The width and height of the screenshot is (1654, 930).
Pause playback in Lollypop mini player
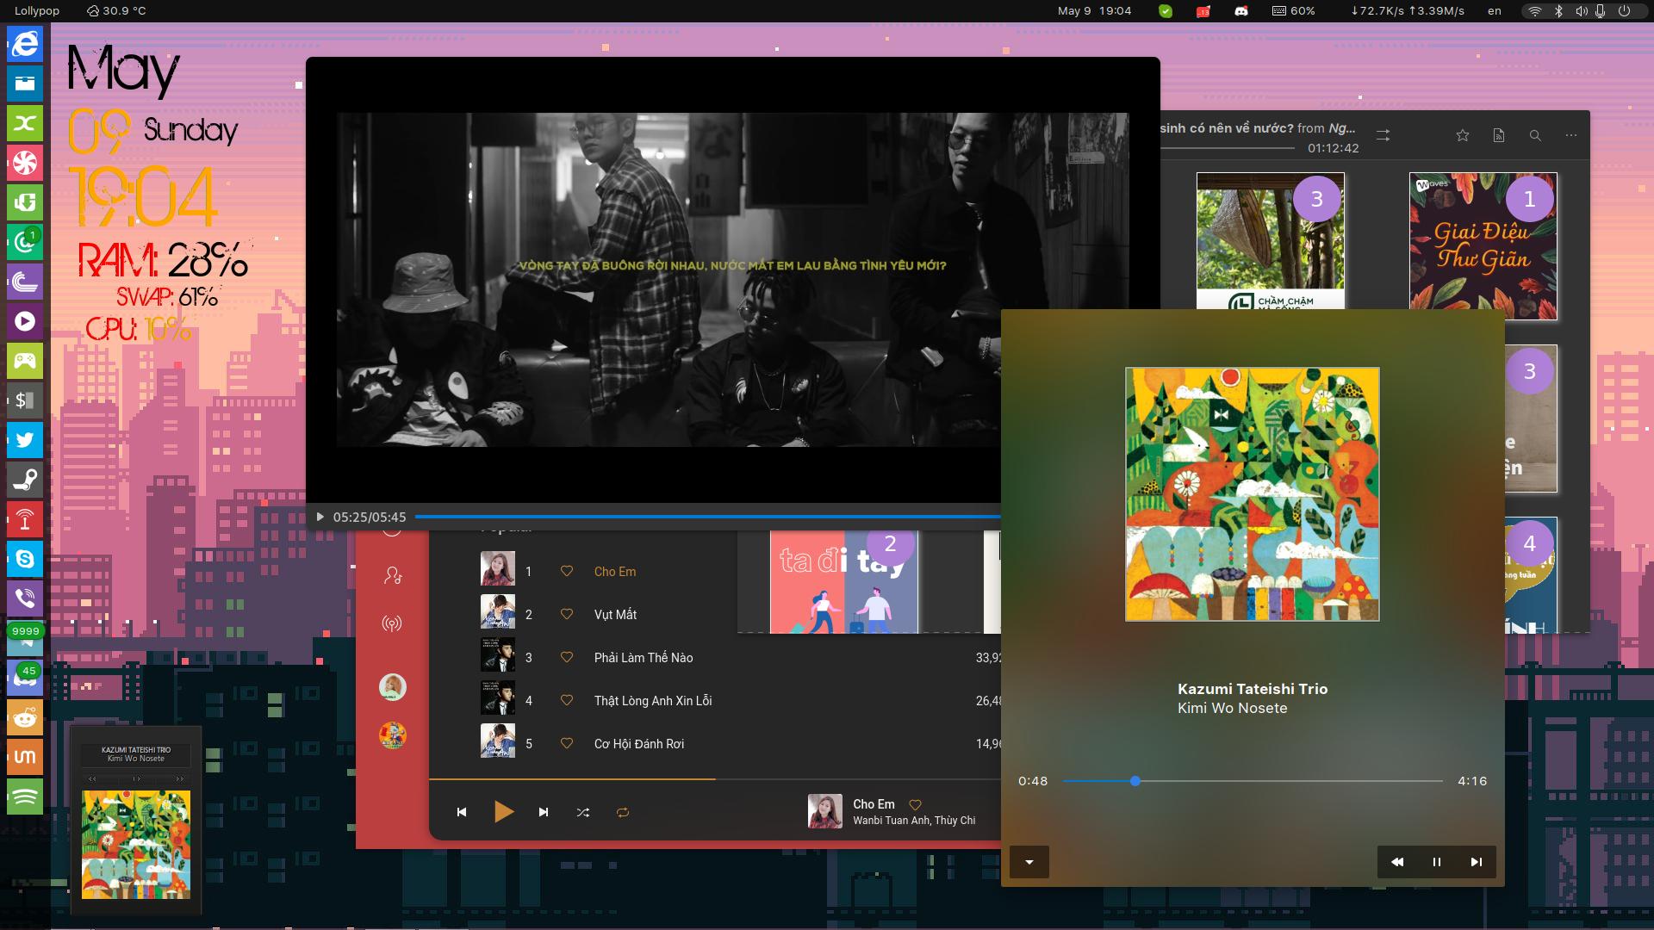tap(1437, 862)
